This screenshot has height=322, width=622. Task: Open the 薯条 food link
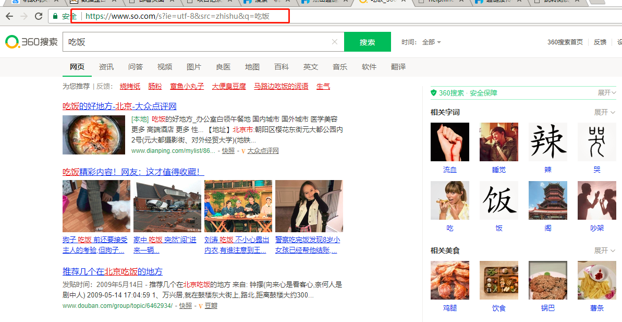[597, 308]
